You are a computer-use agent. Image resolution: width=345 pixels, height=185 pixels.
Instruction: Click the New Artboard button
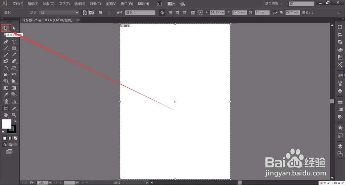(100, 13)
